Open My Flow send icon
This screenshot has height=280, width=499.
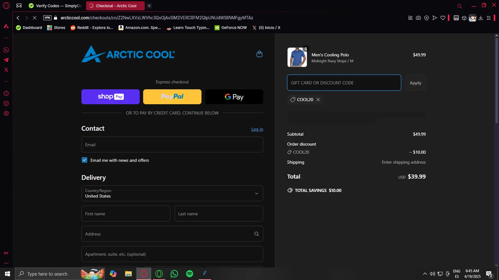[x=434, y=18]
